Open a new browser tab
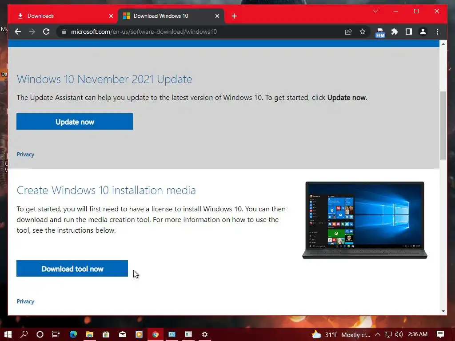Image resolution: width=455 pixels, height=341 pixels. coord(234,16)
